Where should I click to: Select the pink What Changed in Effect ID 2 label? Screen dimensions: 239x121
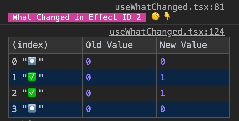[x=77, y=17]
